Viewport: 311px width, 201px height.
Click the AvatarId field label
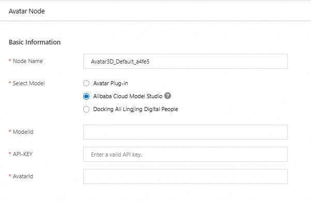pyautogui.click(x=23, y=176)
